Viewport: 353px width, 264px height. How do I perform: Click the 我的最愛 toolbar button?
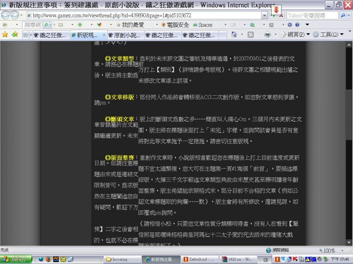pyautogui.click(x=129, y=25)
